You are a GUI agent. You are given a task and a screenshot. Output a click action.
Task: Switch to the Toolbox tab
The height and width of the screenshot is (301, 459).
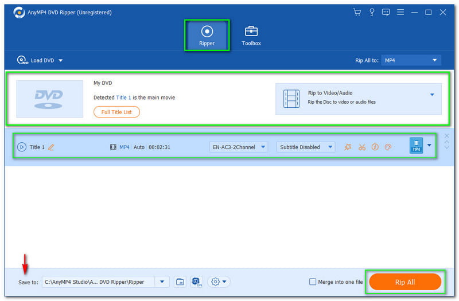coord(251,36)
